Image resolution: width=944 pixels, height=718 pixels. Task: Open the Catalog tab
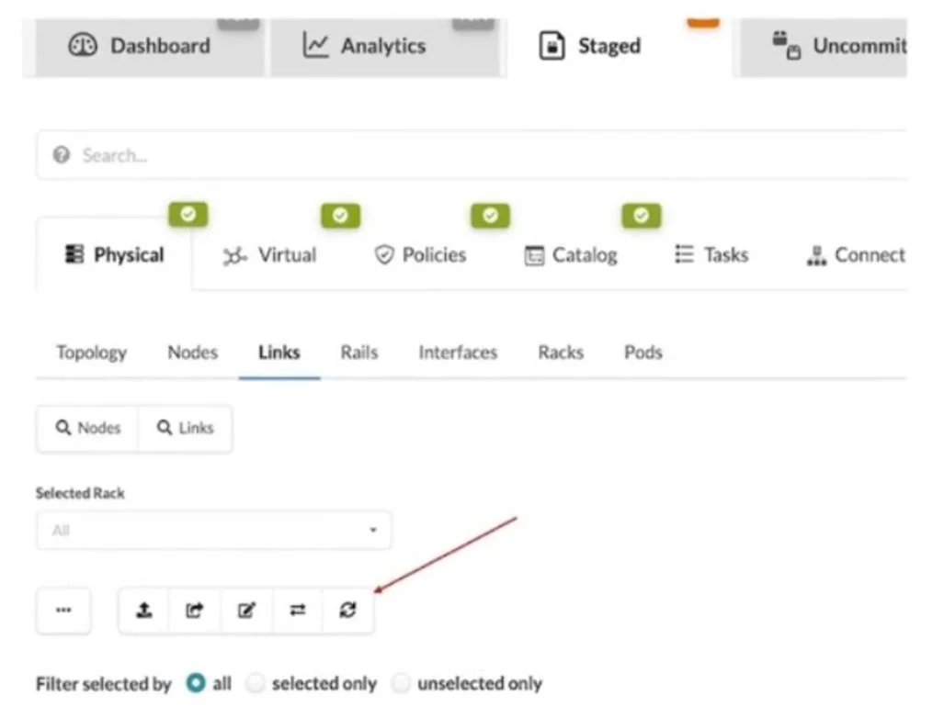tap(571, 255)
